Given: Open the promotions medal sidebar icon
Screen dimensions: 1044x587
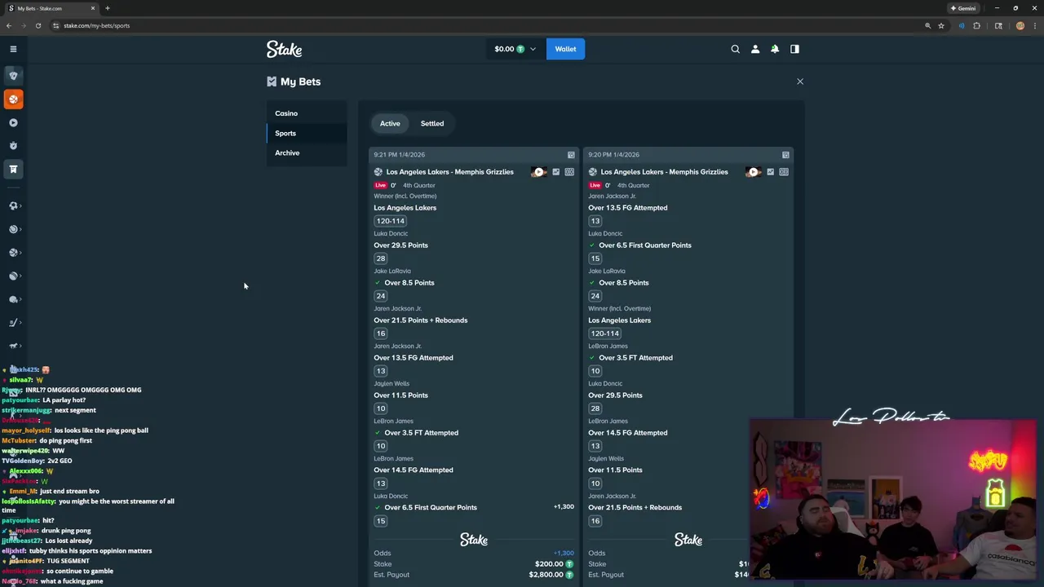Looking at the screenshot, I should click(13, 145).
